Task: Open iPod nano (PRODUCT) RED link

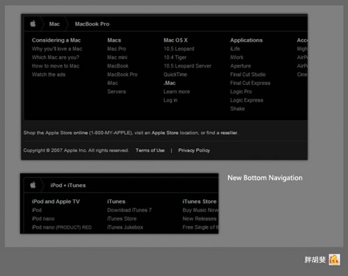Action: tap(62, 227)
